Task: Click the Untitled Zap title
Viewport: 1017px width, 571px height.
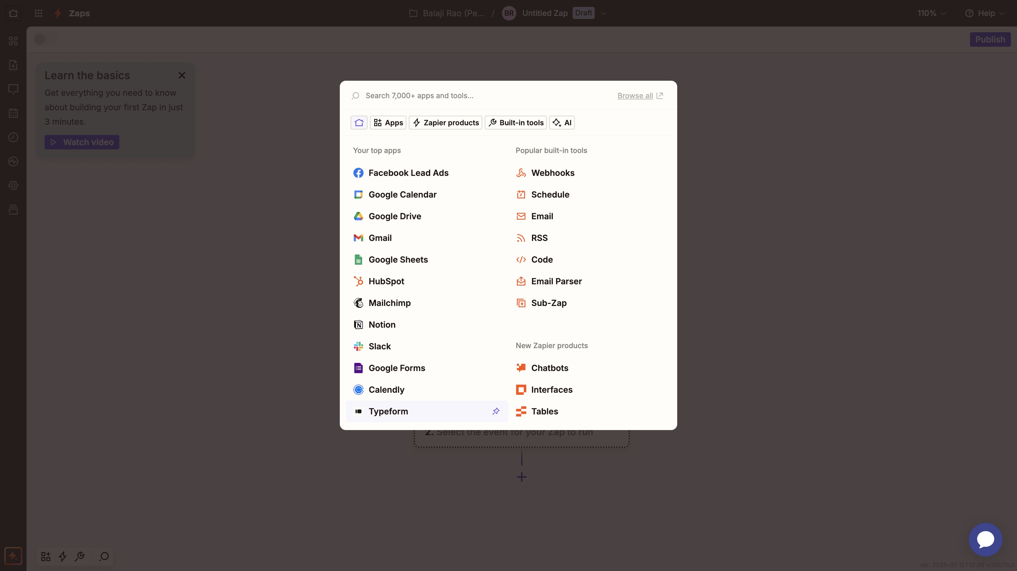Action: click(545, 13)
